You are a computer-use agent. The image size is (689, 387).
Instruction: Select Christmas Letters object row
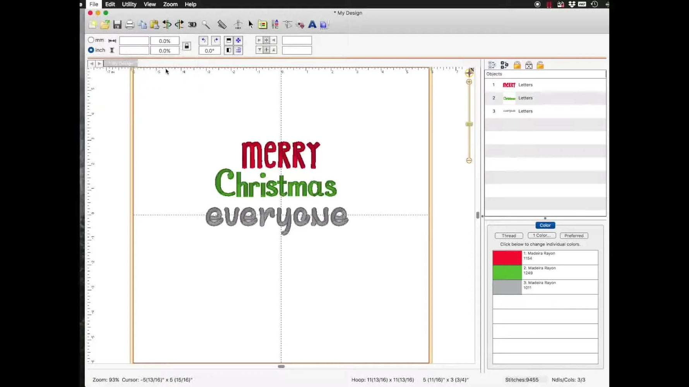pyautogui.click(x=545, y=98)
